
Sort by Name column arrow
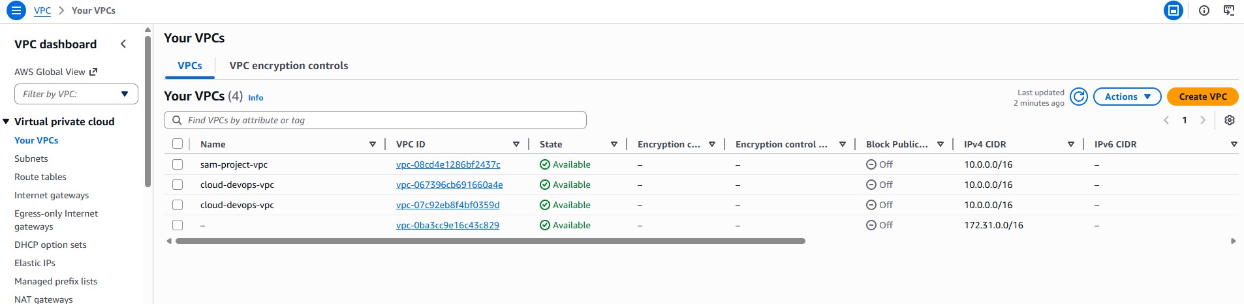coord(373,144)
